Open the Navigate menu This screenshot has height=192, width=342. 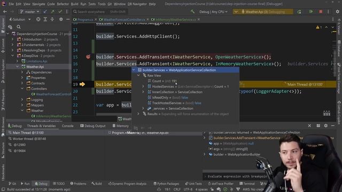pyautogui.click(x=38, y=4)
